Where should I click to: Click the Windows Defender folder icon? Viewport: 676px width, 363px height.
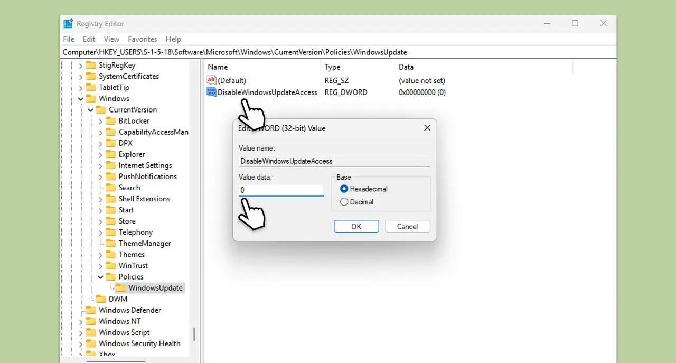click(x=91, y=310)
